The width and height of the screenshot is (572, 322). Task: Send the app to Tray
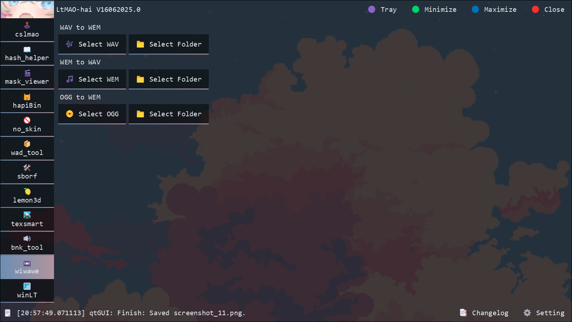[382, 9]
